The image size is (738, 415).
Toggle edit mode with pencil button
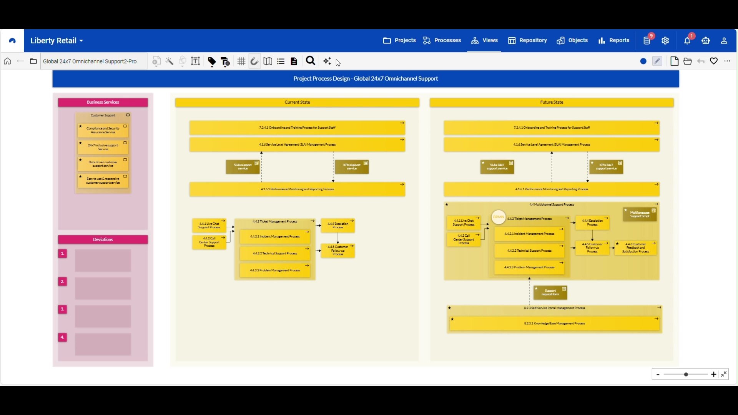click(x=657, y=61)
